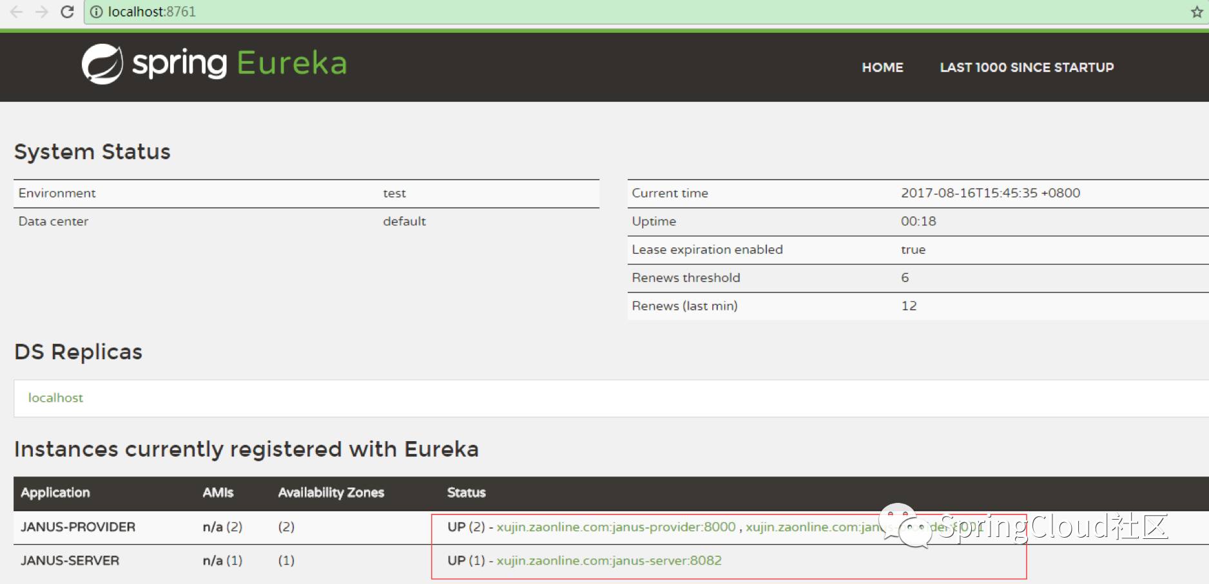Screen dimensions: 1209x584
Task: Click the spring Eureka title text
Action: [239, 63]
